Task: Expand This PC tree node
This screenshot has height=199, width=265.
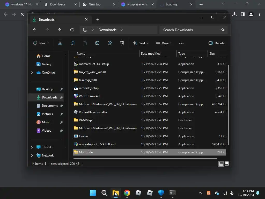Action: coord(32,147)
